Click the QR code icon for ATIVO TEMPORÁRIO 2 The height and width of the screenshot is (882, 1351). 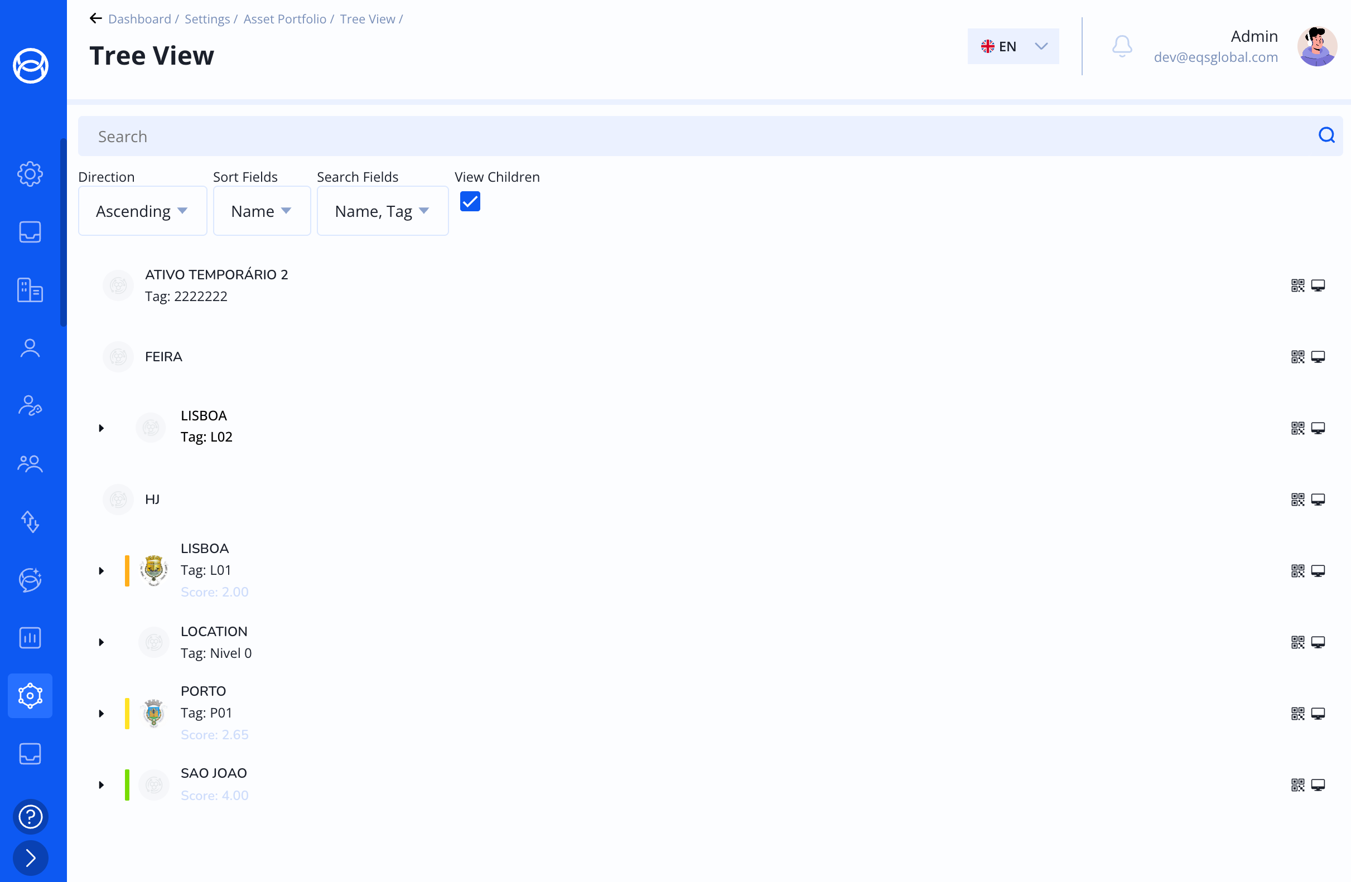[x=1297, y=285]
